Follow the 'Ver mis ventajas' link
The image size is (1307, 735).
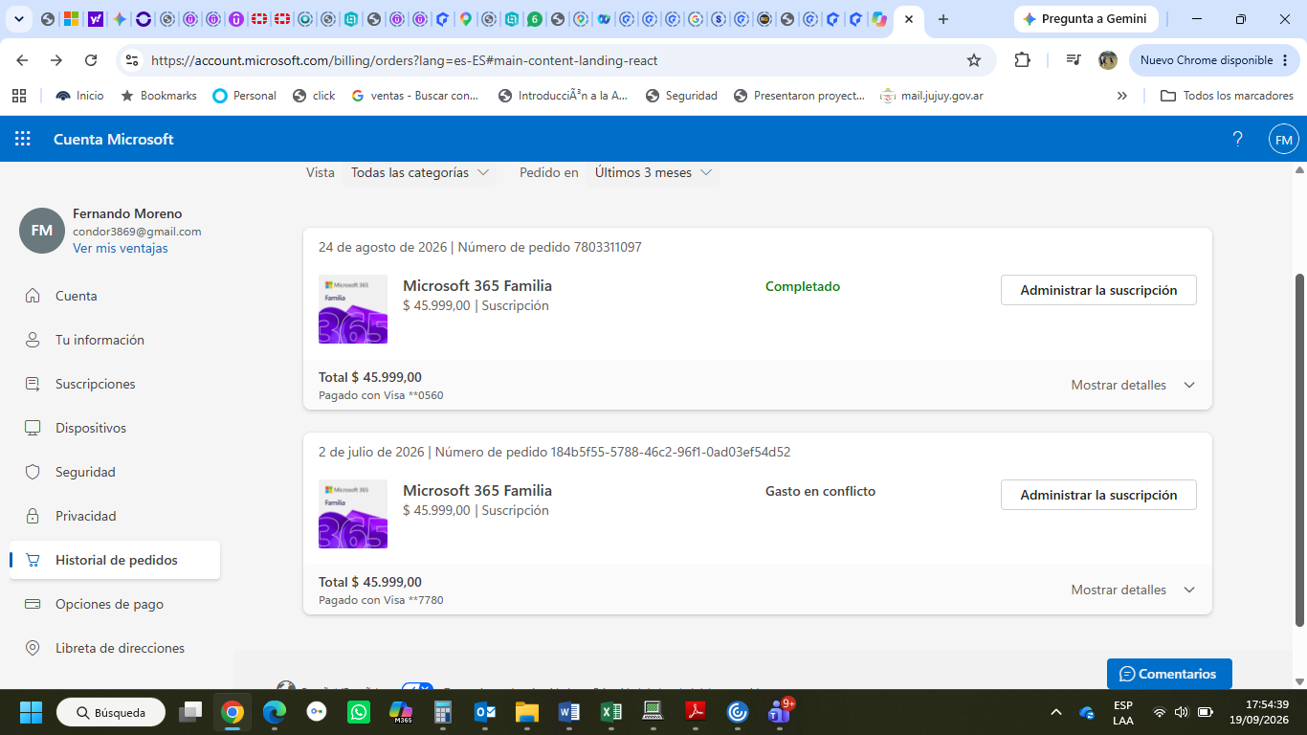tap(121, 248)
